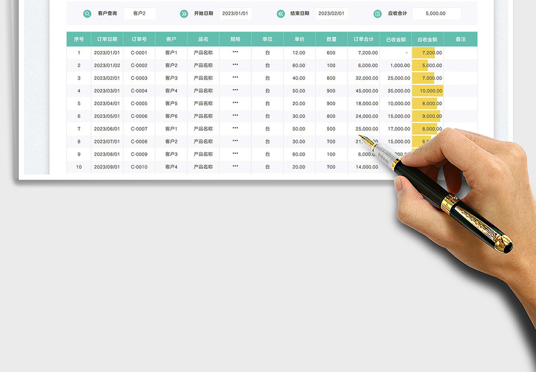Click the 订单合计 column header
Viewport: 536px width, 372px height.
pos(363,40)
